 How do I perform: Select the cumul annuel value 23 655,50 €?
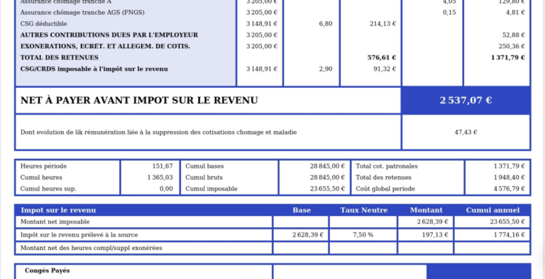pos(507,222)
